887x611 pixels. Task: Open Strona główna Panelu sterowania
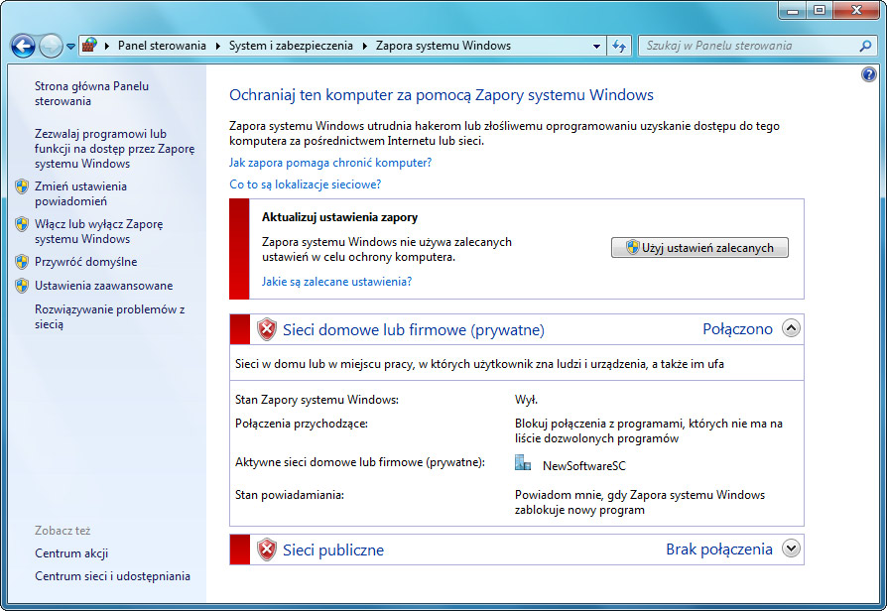pyautogui.click(x=91, y=93)
